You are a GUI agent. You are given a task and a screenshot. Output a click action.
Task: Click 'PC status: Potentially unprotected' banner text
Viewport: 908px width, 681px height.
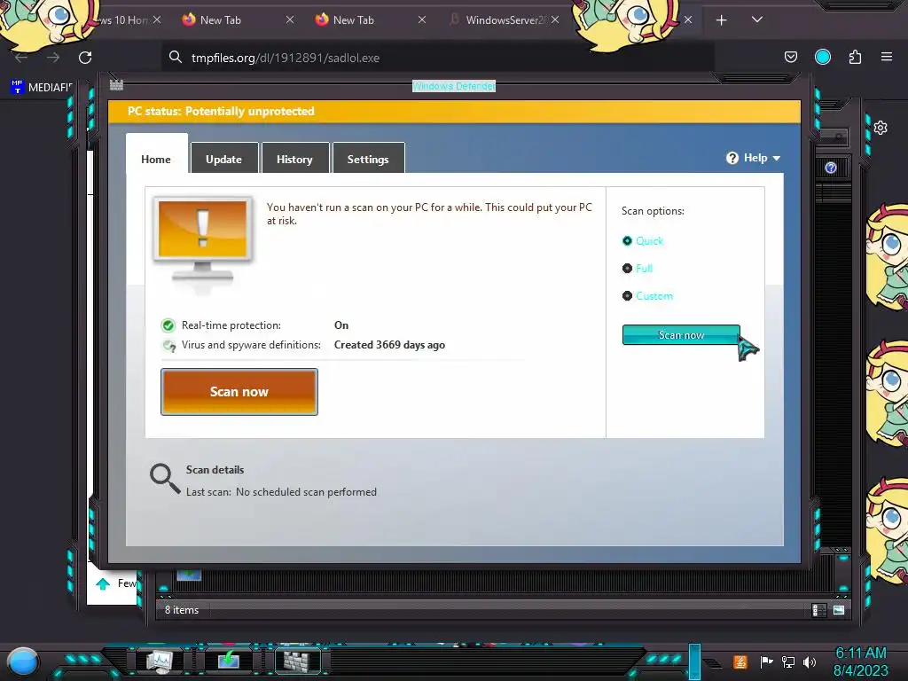pyautogui.click(x=221, y=111)
